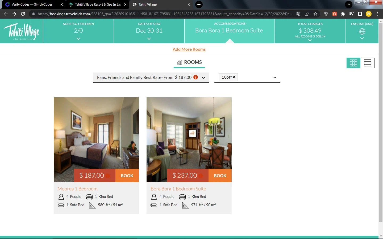The width and height of the screenshot is (383, 239).
Task: Click the page vertical scrollbar
Action: pyautogui.click(x=381, y=122)
